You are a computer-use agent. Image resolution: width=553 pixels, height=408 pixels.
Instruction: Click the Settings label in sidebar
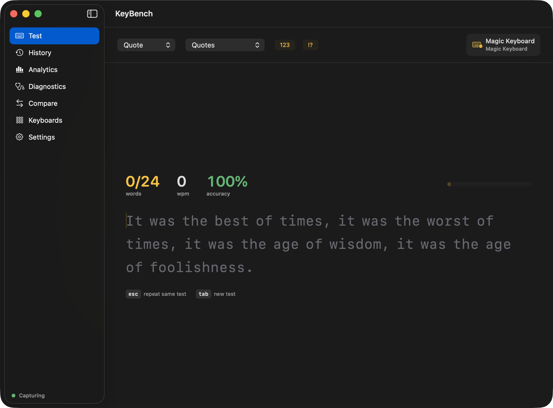point(42,137)
